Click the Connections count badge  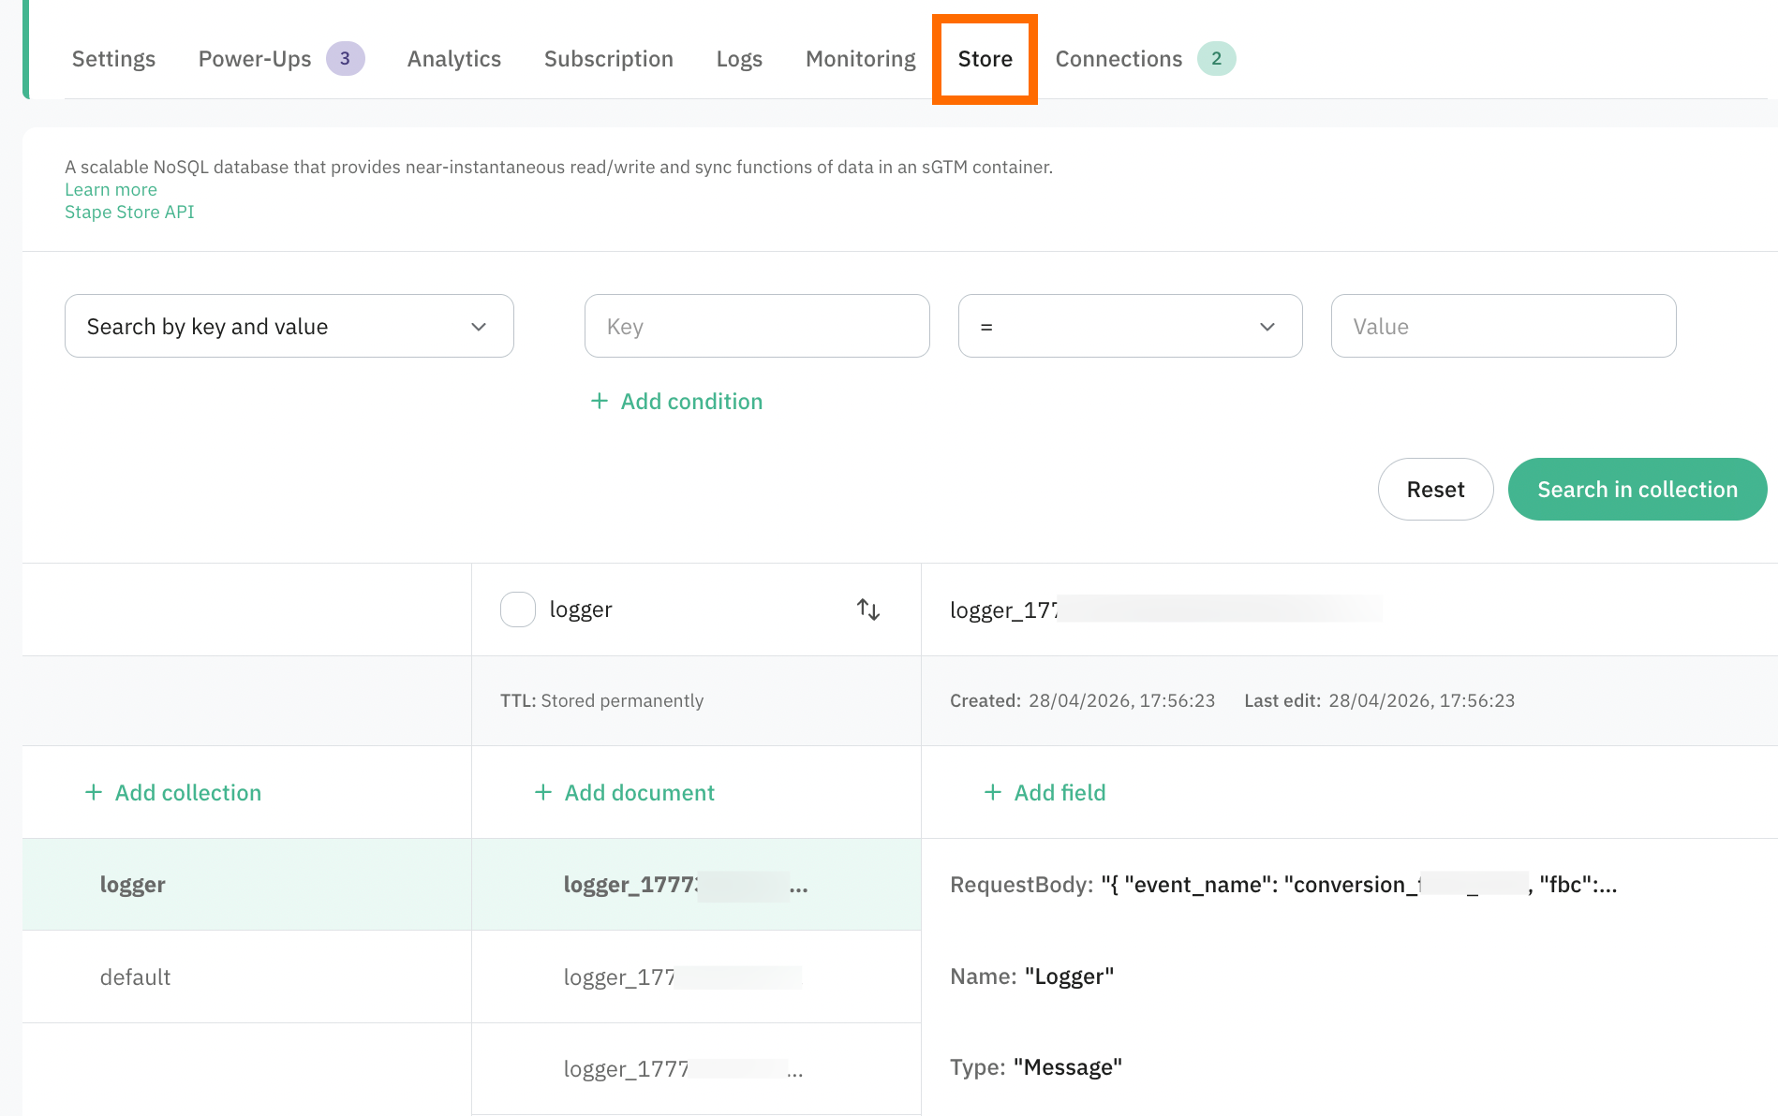click(1216, 59)
